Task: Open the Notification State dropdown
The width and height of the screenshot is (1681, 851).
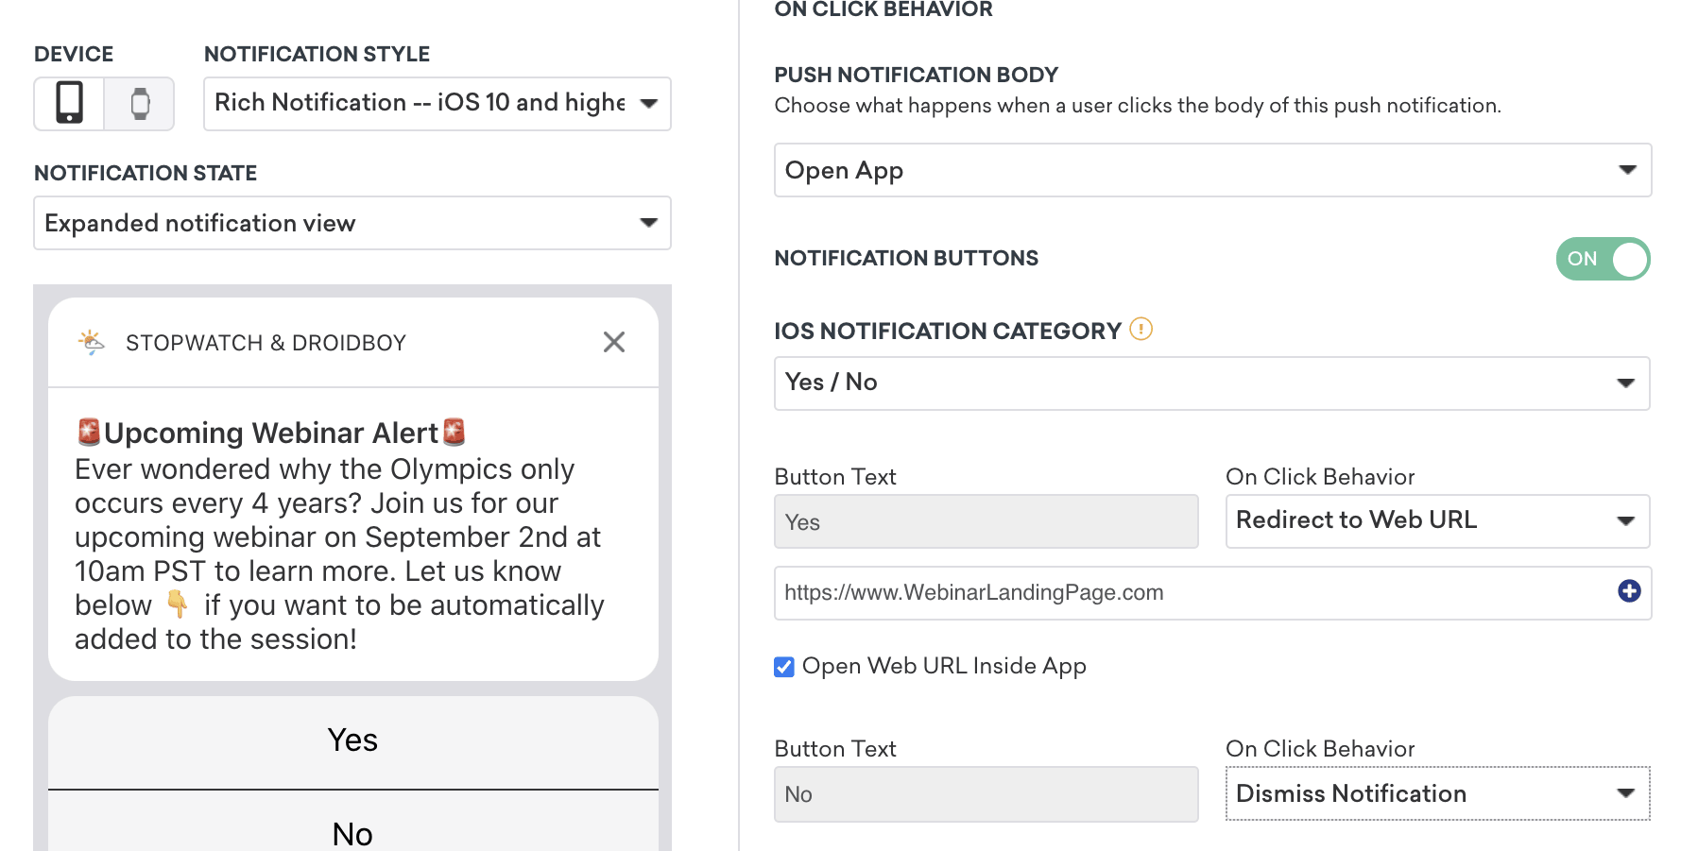Action: pos(352,223)
